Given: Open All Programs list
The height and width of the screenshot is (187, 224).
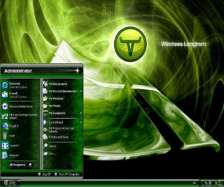Looking at the screenshot, I should [x=21, y=165].
